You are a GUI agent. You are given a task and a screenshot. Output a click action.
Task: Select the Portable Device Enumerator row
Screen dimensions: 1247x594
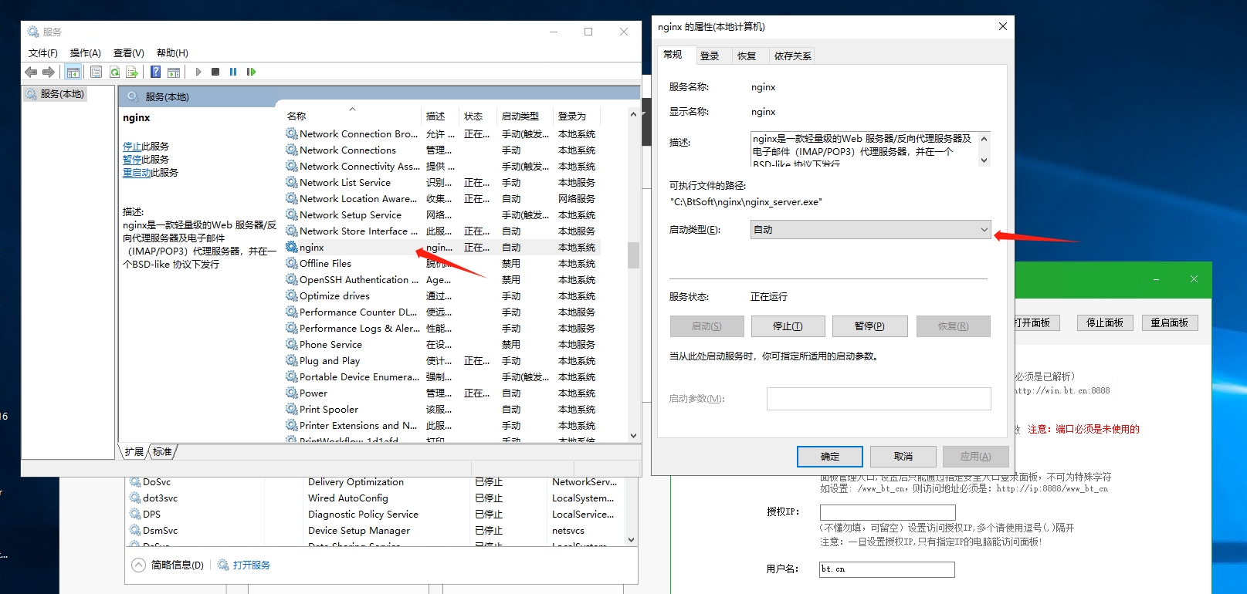(442, 376)
